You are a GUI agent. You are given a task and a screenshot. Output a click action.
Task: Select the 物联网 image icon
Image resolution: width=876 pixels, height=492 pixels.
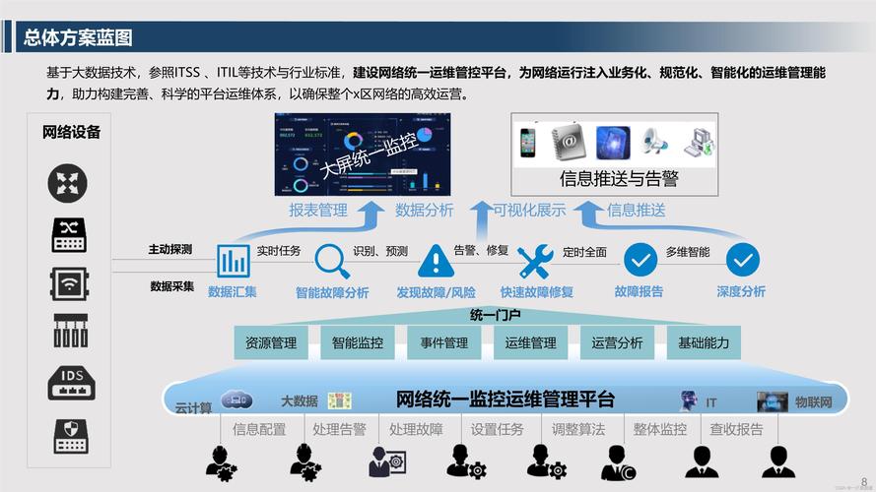(x=773, y=401)
